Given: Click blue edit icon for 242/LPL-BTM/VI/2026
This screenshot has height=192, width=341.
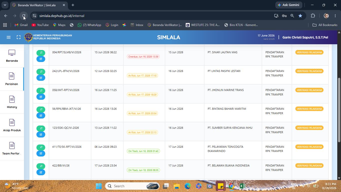Looking at the screenshot, I should click(x=41, y=78).
